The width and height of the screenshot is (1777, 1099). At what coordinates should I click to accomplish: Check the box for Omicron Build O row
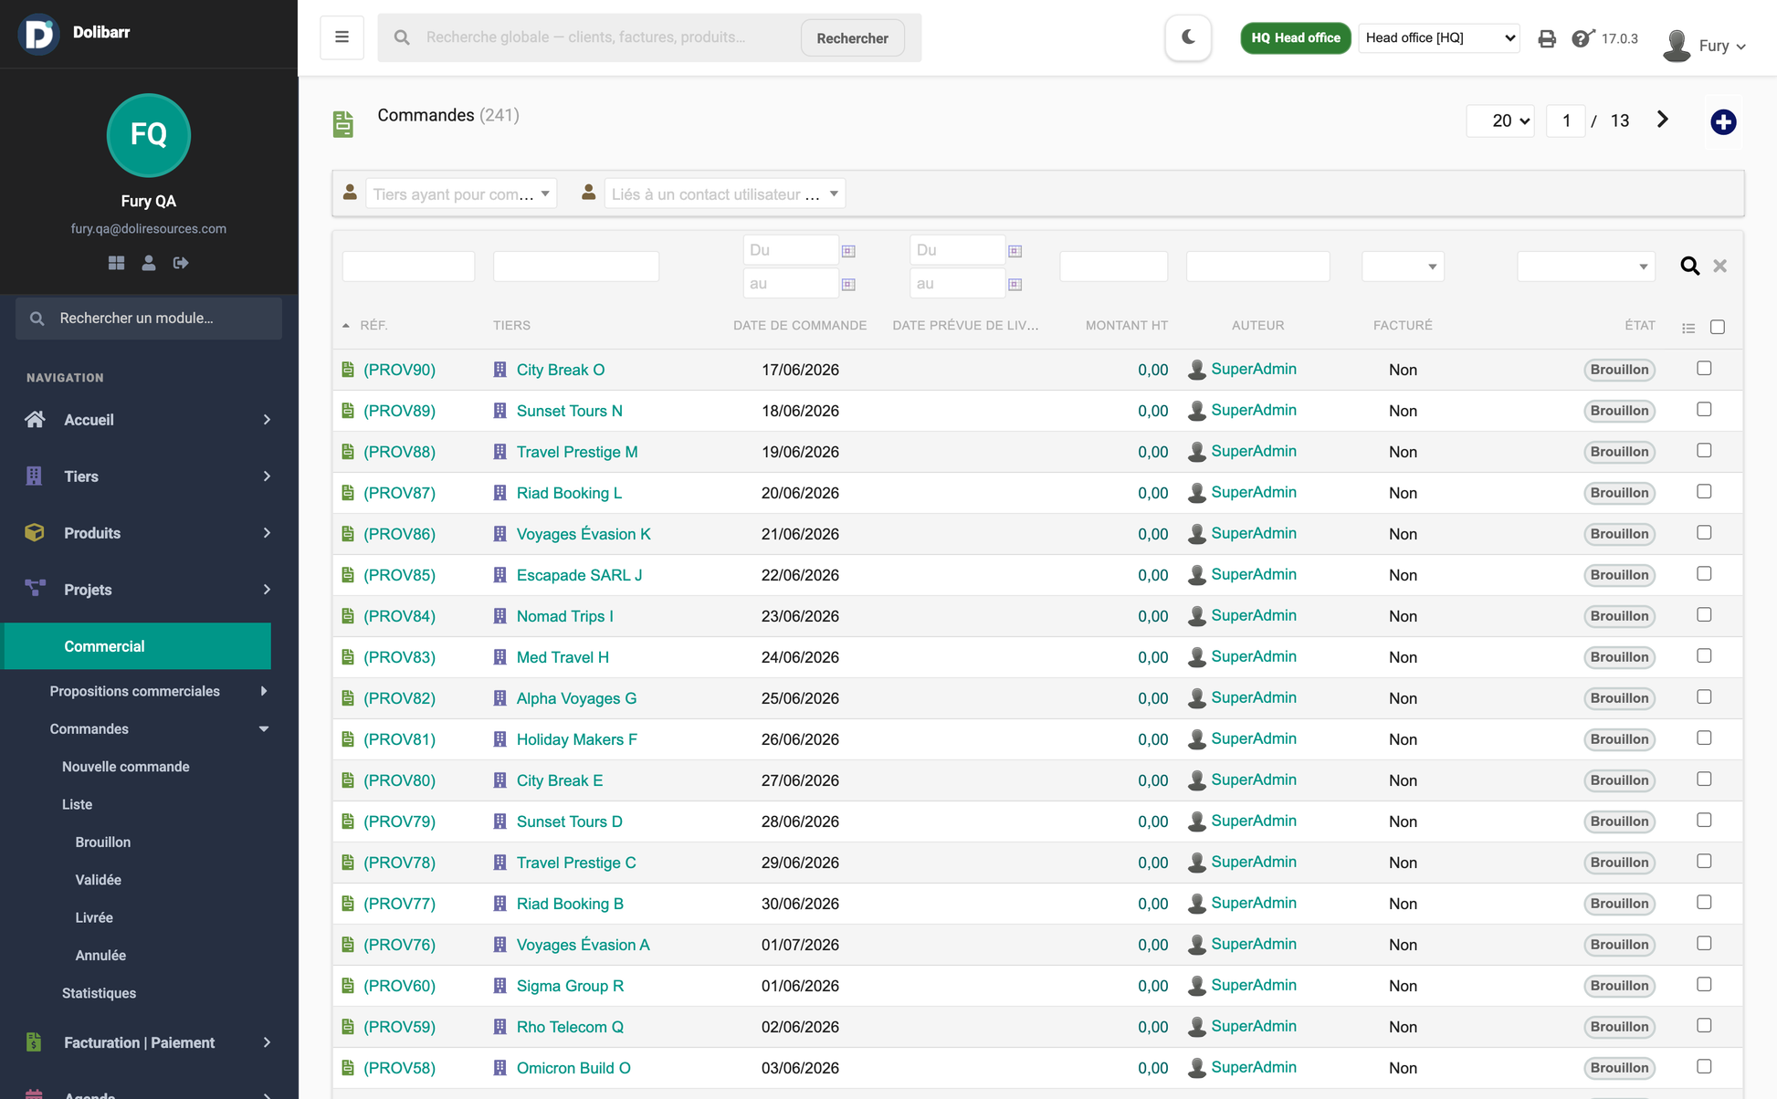coord(1704,1067)
